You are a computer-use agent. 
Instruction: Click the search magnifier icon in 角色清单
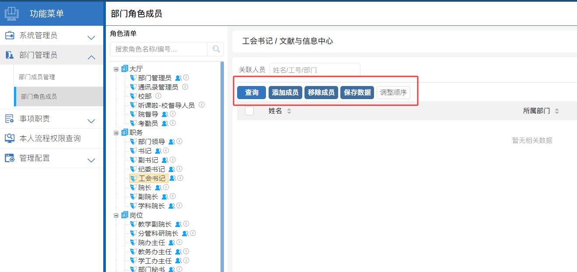click(x=216, y=49)
